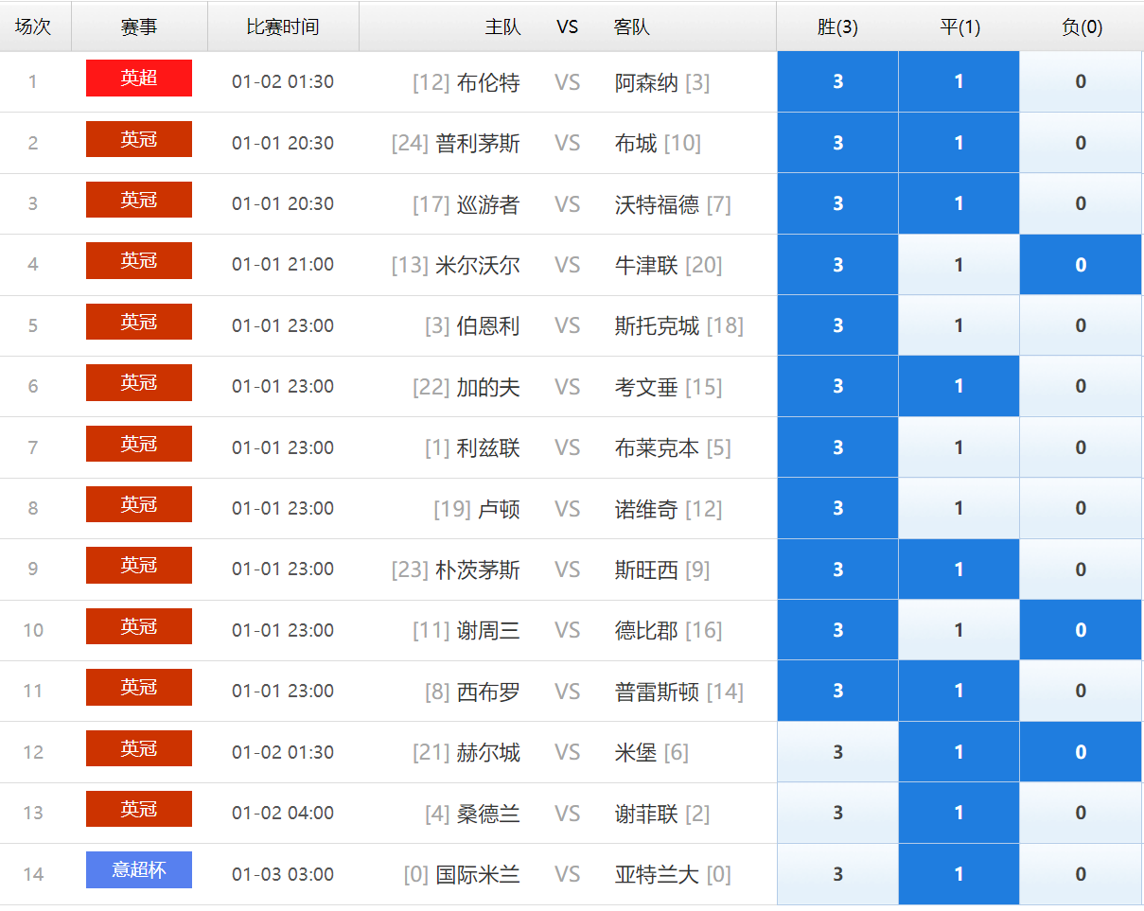
Task: Click the 场次 column header
Action: click(33, 26)
